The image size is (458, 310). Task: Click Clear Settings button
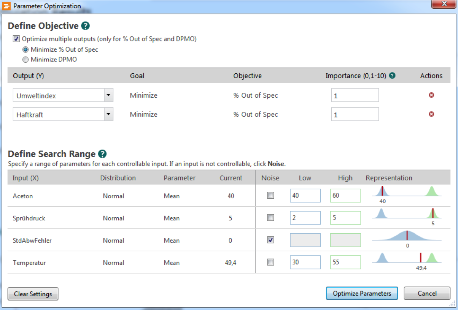[x=33, y=294]
